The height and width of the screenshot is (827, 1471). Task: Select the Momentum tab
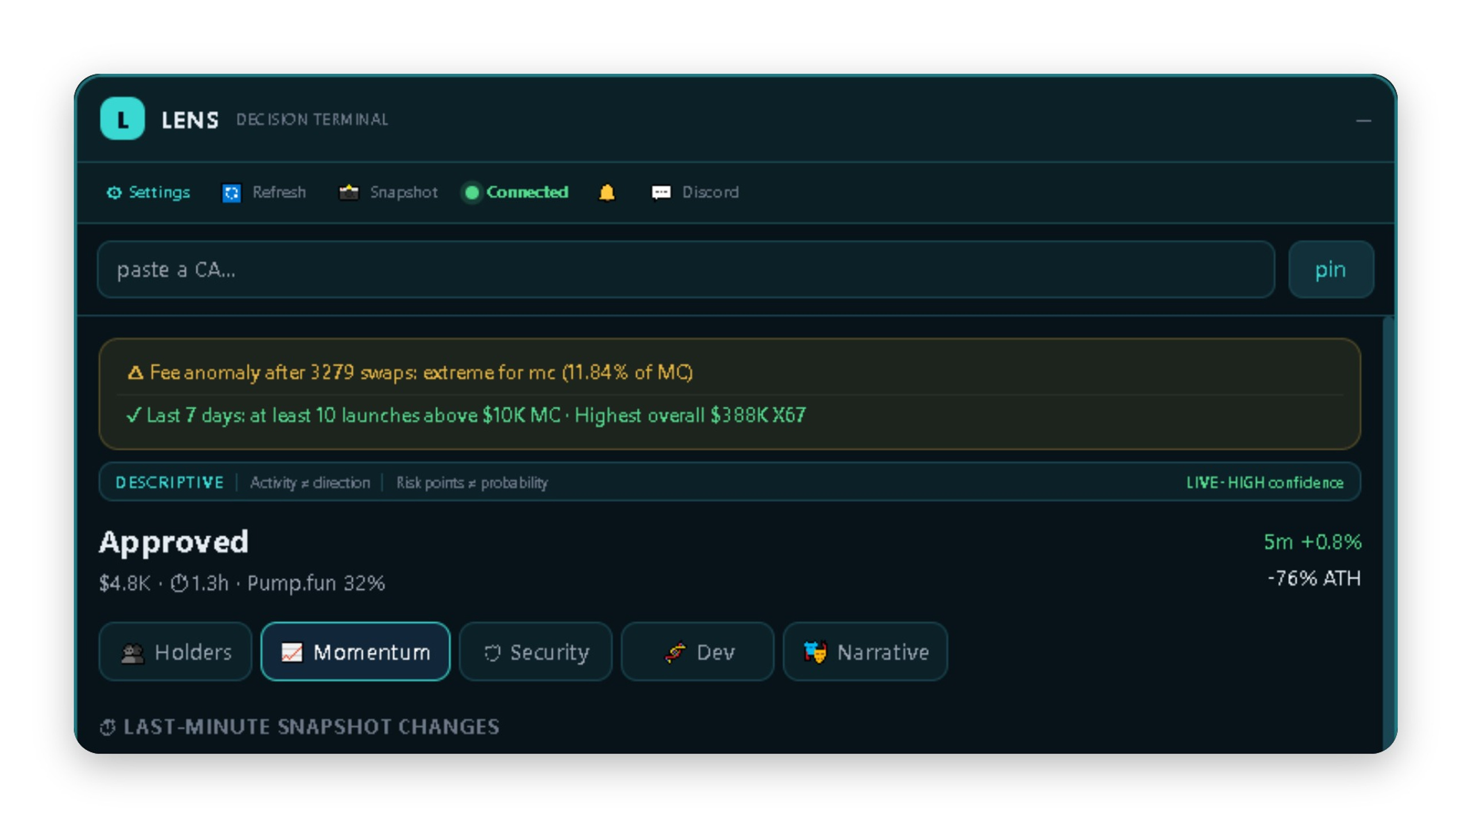[x=355, y=652]
